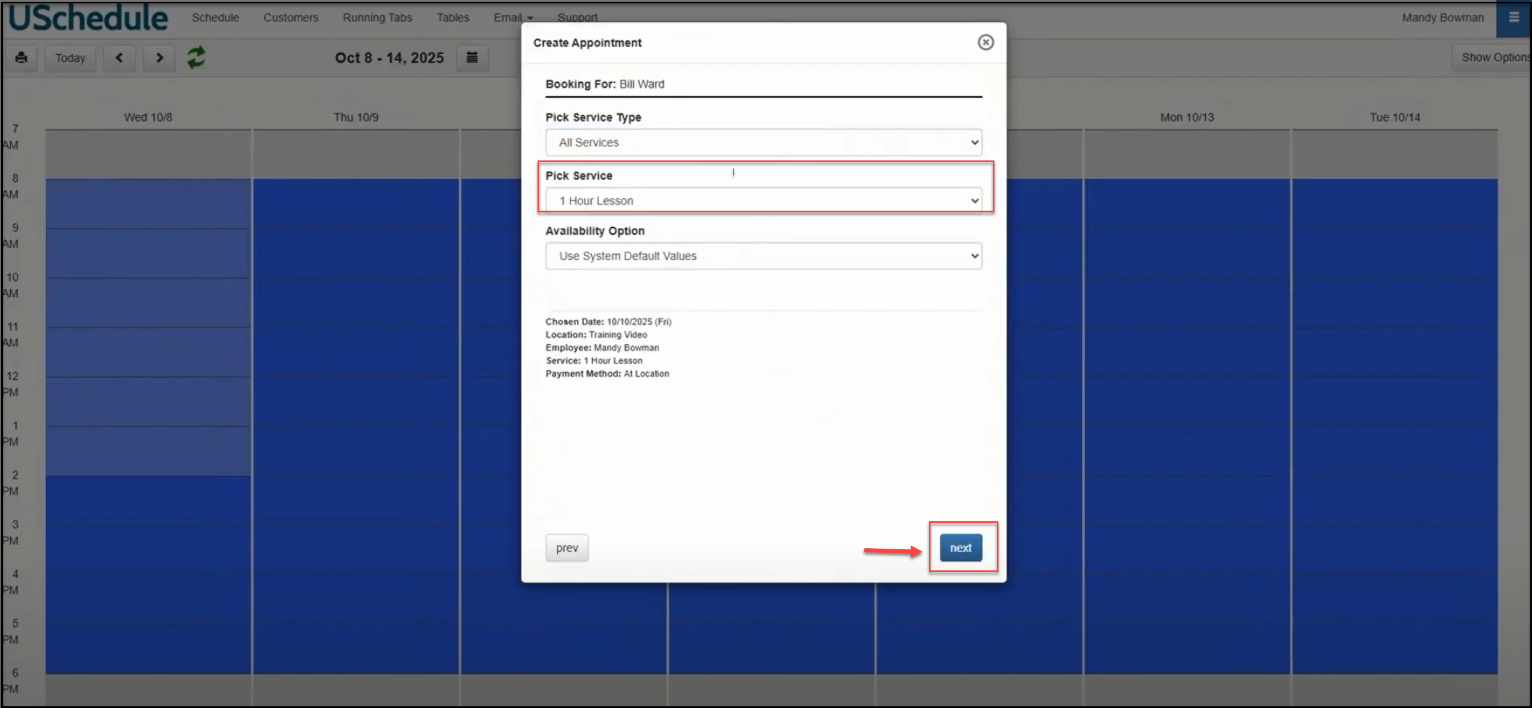Click the blue next button
Screen dimensions: 1532x708
tap(960, 548)
